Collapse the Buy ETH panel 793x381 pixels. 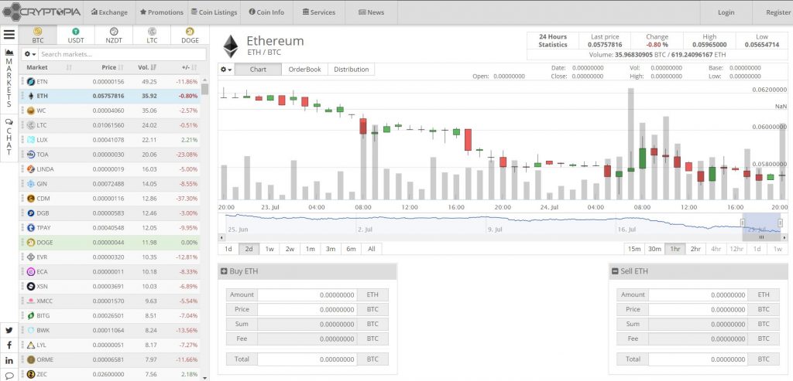pos(224,271)
